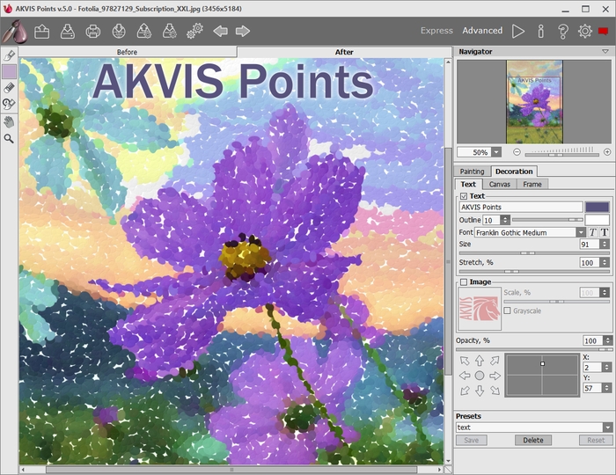Open the 50% zoom dropdown
The image size is (616, 475).
point(497,152)
